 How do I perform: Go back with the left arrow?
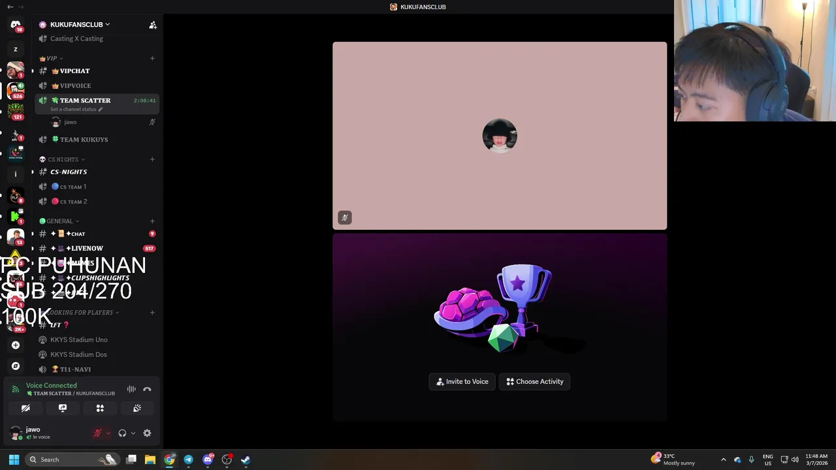pos(10,7)
